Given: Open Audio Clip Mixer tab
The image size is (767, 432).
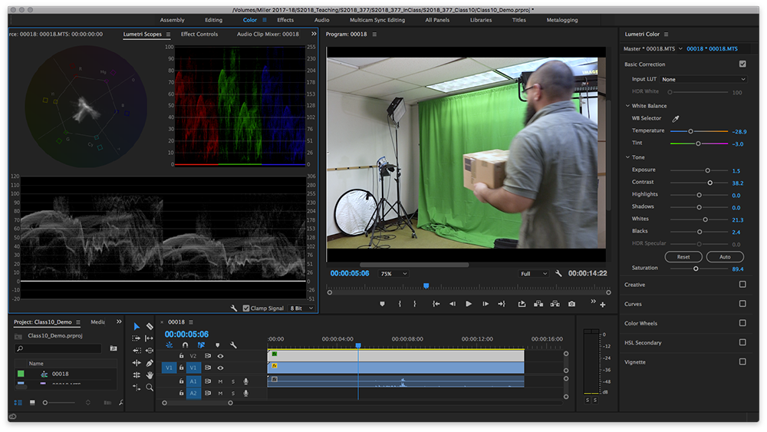Looking at the screenshot, I should pos(268,34).
